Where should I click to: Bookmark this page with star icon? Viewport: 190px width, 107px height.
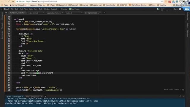click(x=161, y=1)
